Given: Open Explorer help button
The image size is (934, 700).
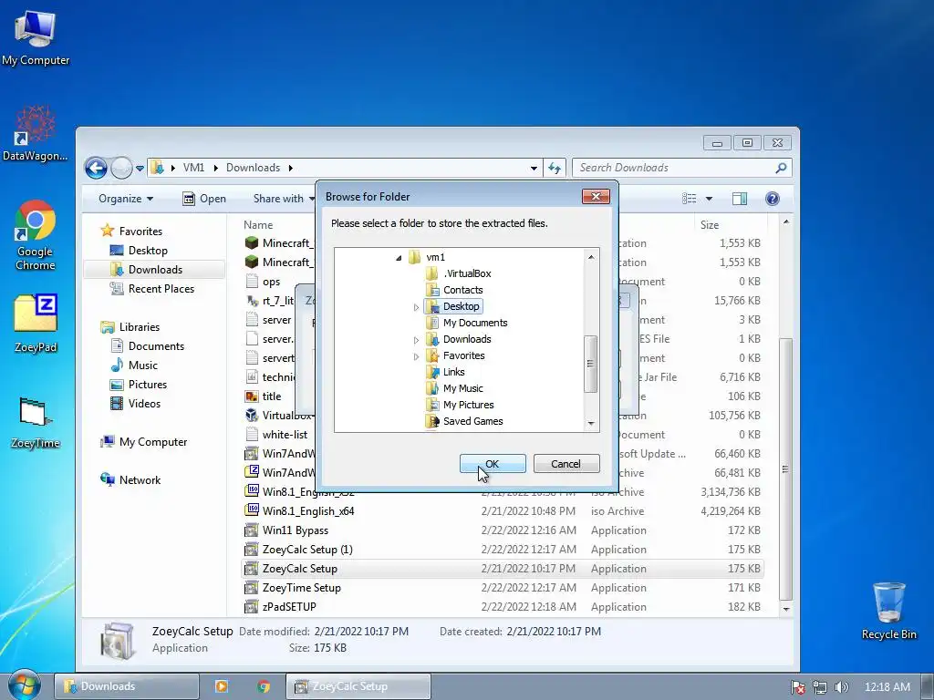Looking at the screenshot, I should click(773, 199).
